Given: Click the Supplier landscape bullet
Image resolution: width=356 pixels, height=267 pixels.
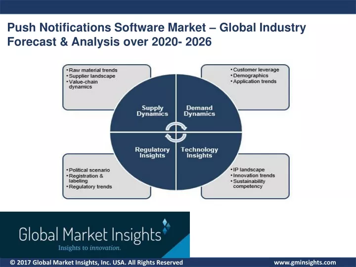Looking at the screenshot, I should (91, 76).
